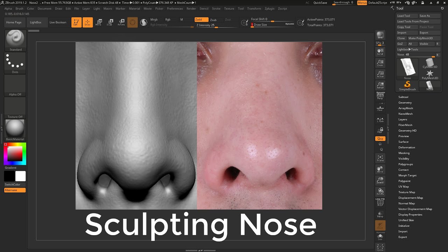Select the Cylinder3D tool thumbnail
448x252 pixels.
[430, 63]
